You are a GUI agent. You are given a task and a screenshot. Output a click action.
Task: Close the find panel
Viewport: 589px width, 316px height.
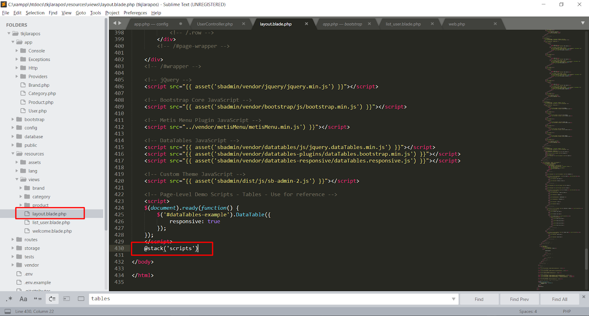coord(583,297)
